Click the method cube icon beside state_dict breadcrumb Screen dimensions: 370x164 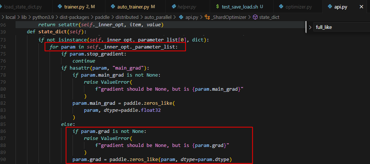(x=255, y=17)
